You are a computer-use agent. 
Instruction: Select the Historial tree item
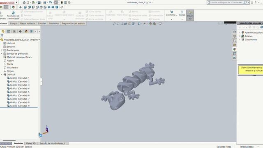[x=11, y=43]
